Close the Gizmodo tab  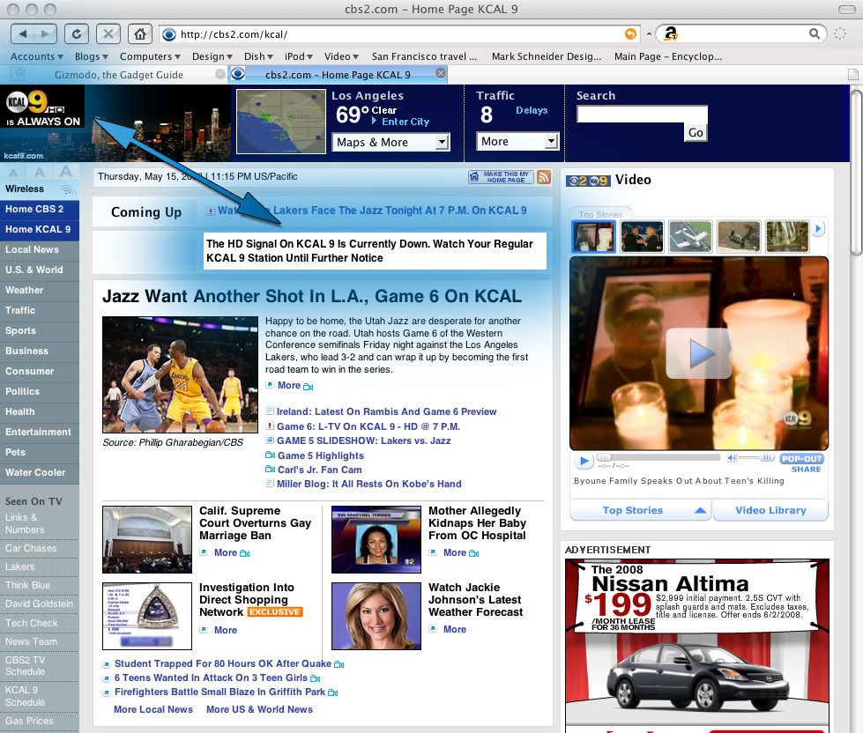[219, 74]
